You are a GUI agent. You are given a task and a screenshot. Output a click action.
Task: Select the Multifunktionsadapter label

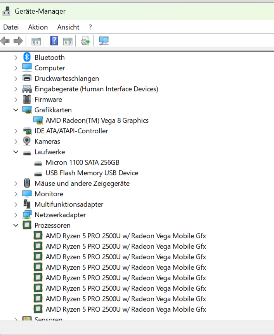coord(69,204)
